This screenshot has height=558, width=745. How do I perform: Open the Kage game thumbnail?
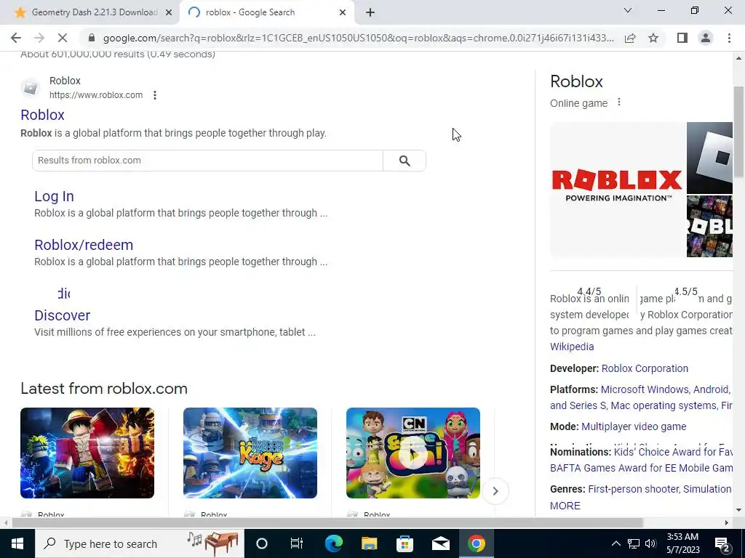tap(250, 453)
